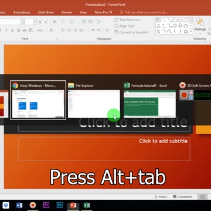This screenshot has width=211, height=211.
Task: Open Align Text menu
Action: coord(125,26)
